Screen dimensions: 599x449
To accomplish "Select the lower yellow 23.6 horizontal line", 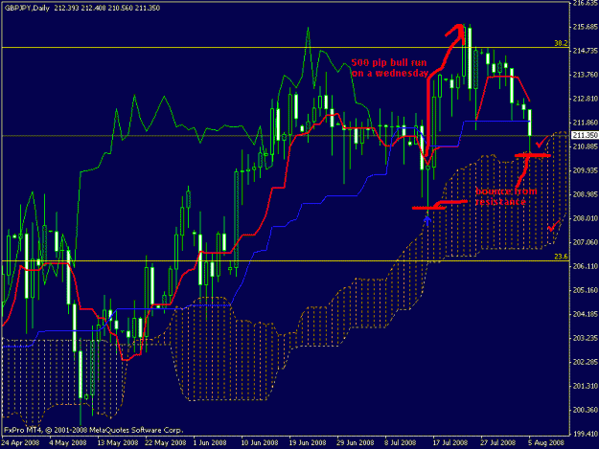I will (285, 261).
